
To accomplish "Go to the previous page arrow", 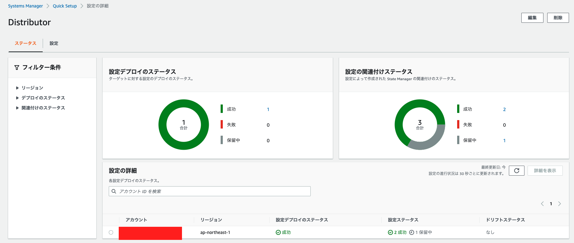I will (542, 204).
